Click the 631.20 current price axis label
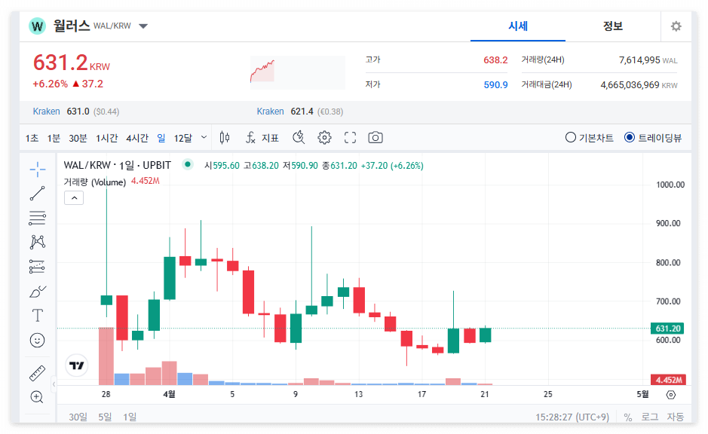 667,329
